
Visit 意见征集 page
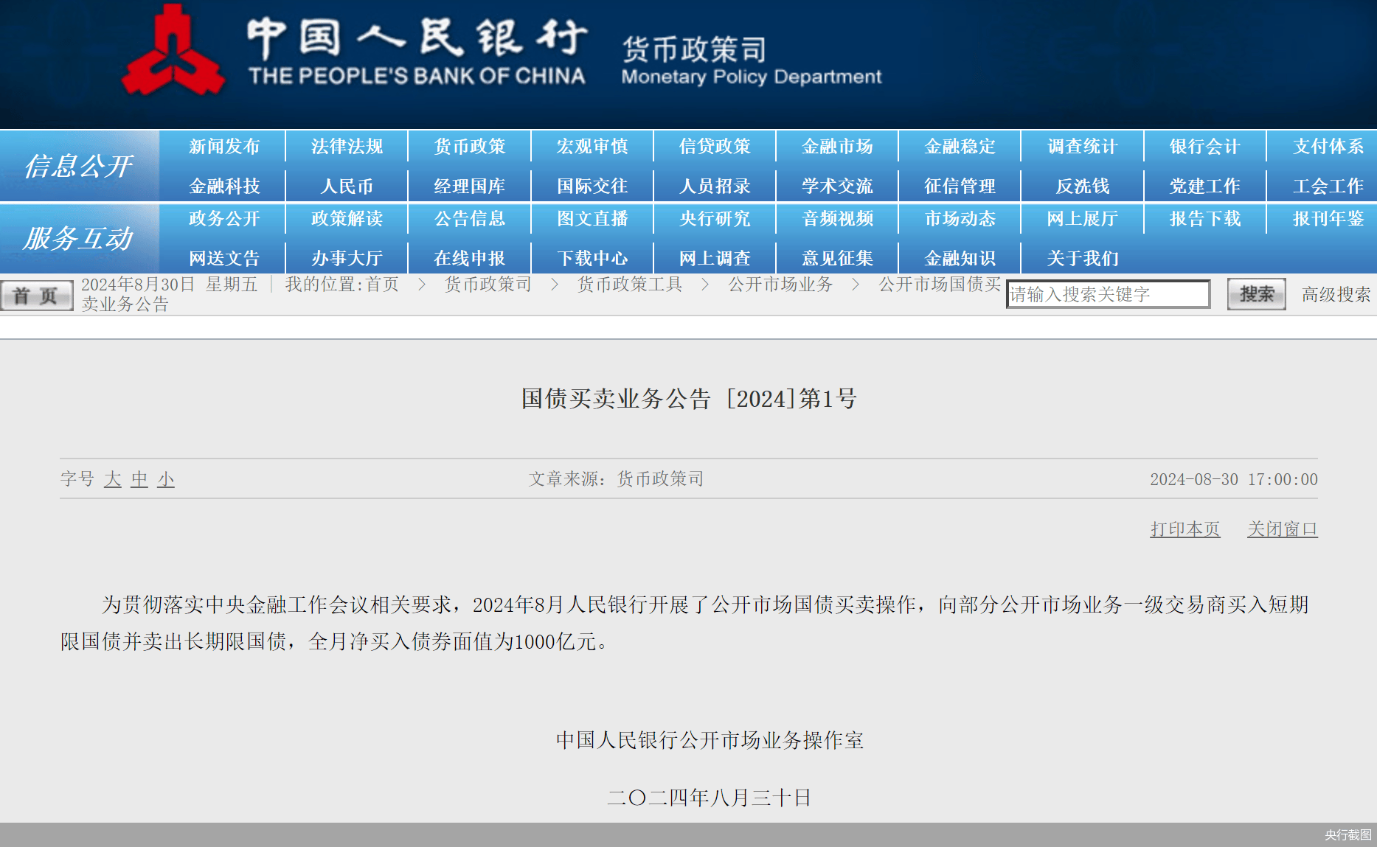coord(837,259)
